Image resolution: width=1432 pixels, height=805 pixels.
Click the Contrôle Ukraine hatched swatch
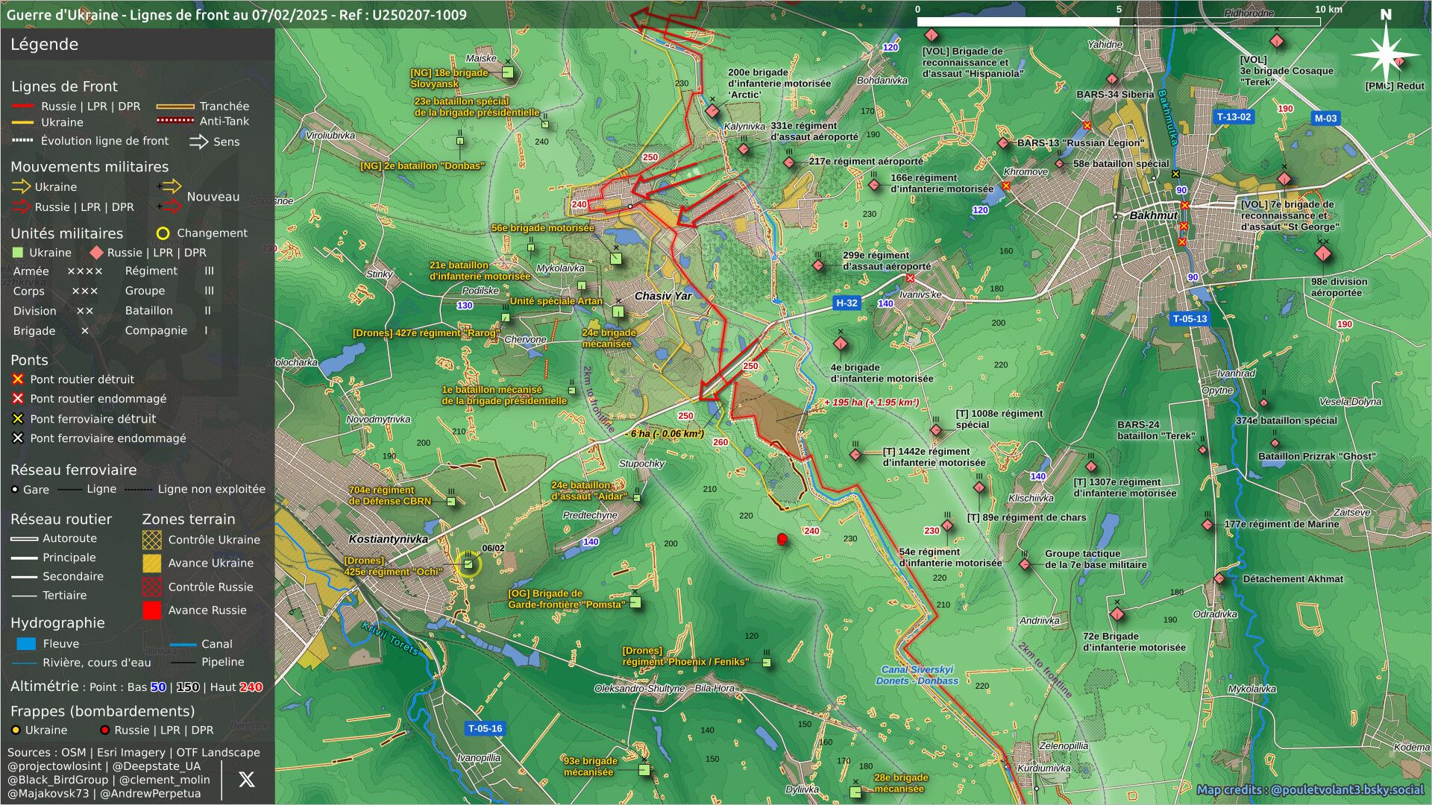click(151, 540)
